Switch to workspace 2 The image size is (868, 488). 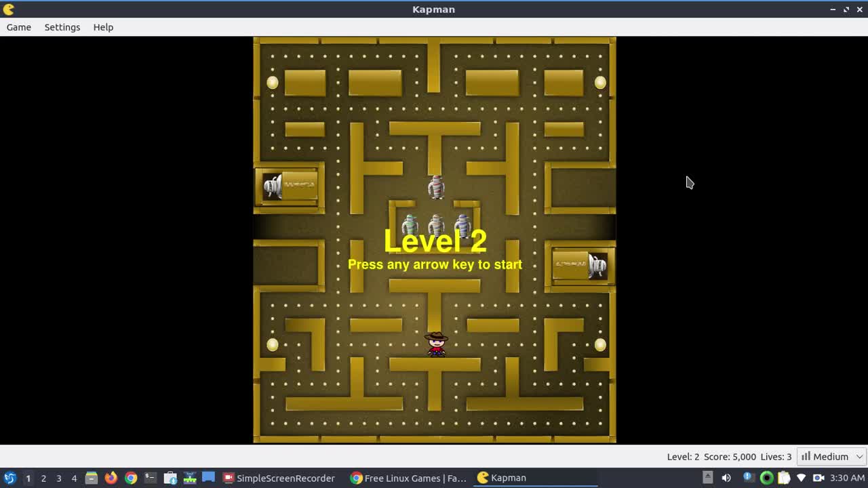[43, 478]
